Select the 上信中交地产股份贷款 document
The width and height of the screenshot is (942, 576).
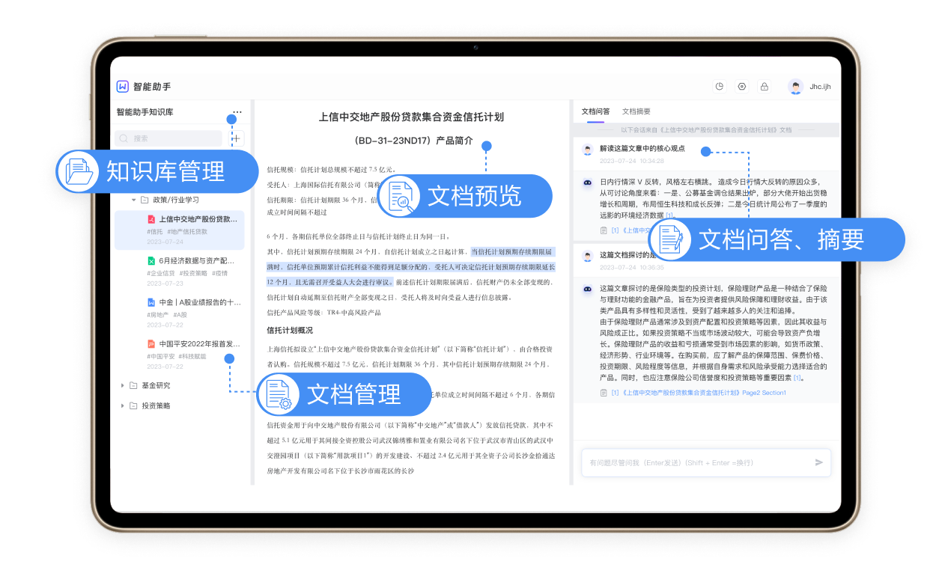(x=198, y=219)
